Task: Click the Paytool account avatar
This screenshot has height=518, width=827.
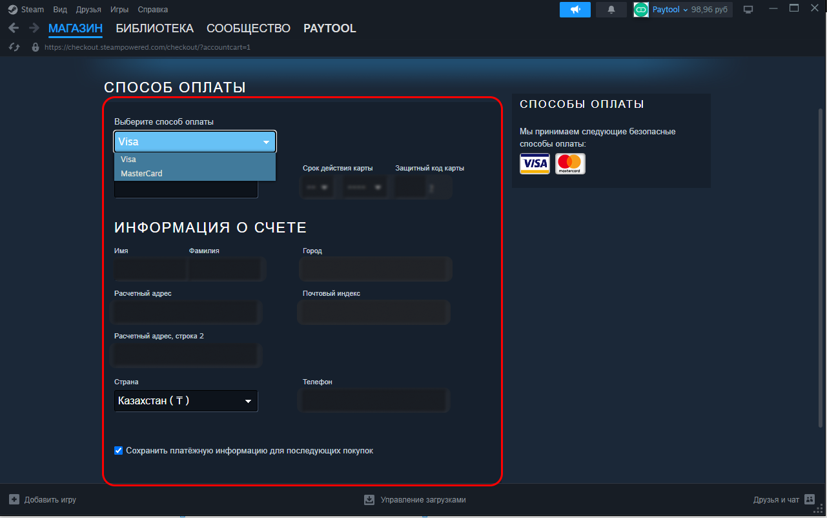Action: point(641,10)
